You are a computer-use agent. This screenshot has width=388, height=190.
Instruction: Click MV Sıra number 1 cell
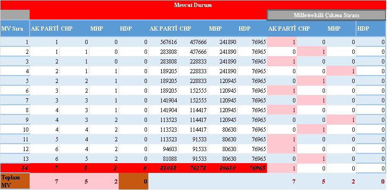coord(15,42)
